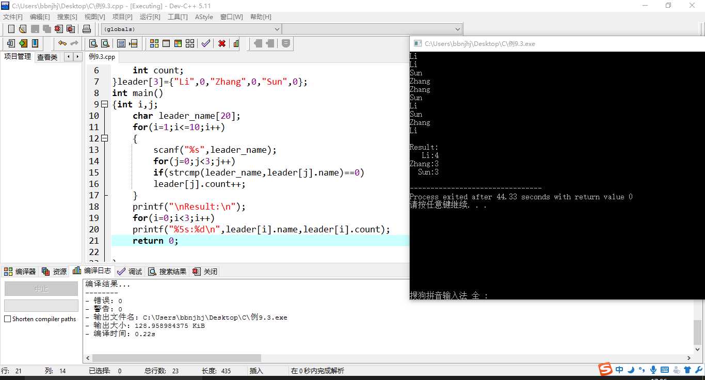Viewport: 705px width, 380px height.
Task: Click the red X Stop execution icon
Action: click(222, 43)
